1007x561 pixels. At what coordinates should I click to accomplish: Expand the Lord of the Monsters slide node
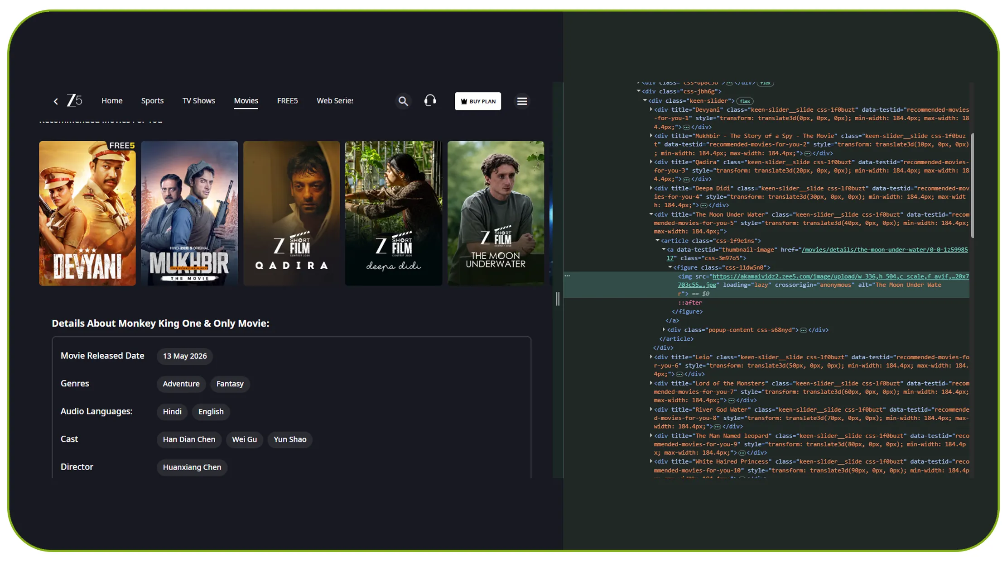pyautogui.click(x=651, y=383)
